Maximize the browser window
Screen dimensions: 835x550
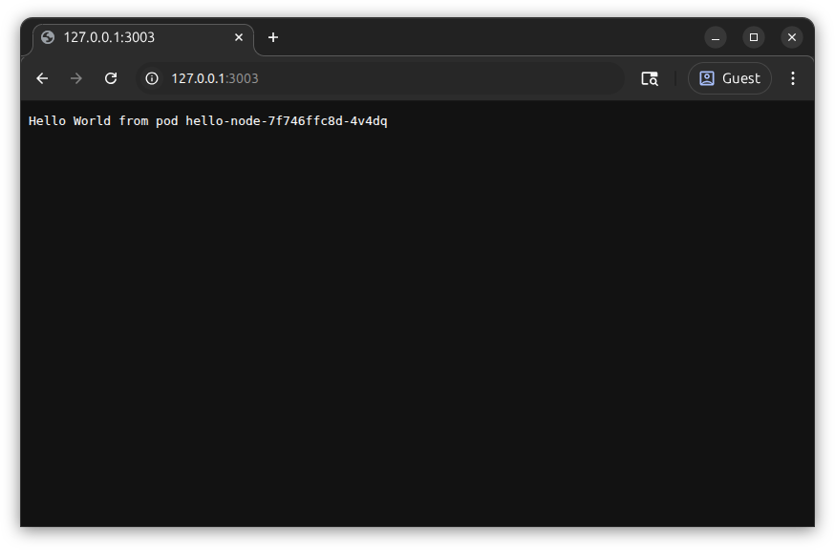coord(754,37)
